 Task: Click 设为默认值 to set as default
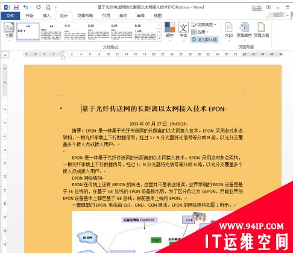click(204, 40)
